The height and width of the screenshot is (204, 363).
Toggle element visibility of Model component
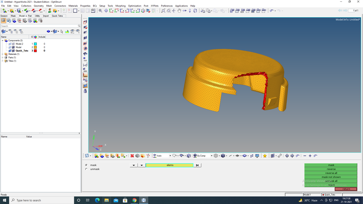point(13,47)
